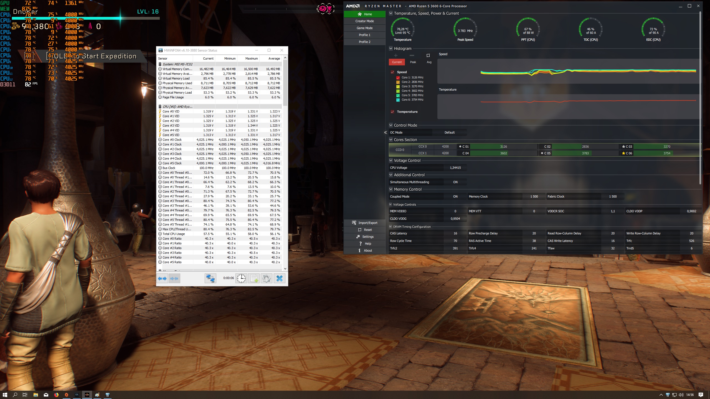The height and width of the screenshot is (399, 710).
Task: Click HWiNFO collapse arrows button in toolbar
Action: tap(174, 278)
